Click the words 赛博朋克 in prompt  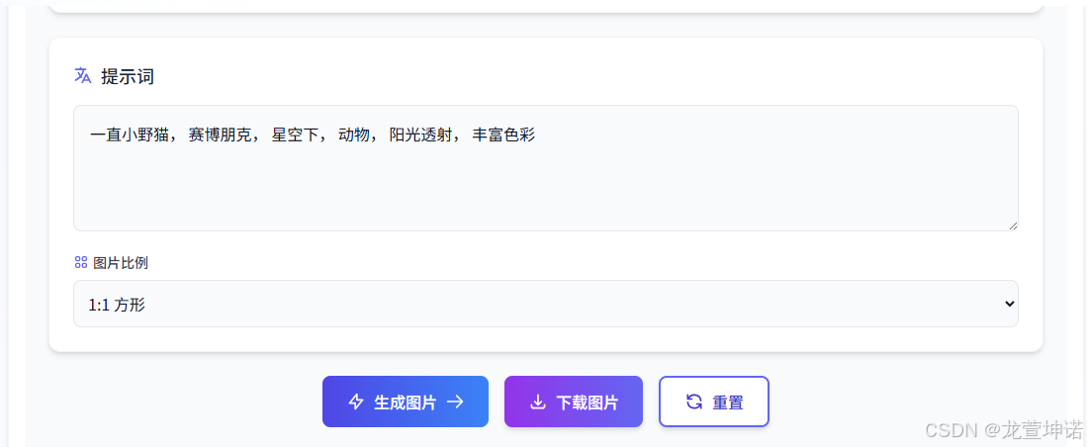coord(219,135)
